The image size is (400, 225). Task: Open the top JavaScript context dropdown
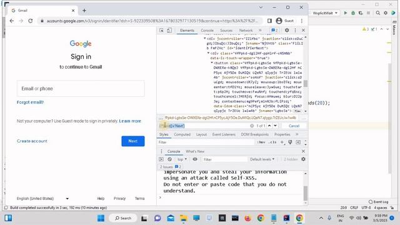click(x=182, y=159)
